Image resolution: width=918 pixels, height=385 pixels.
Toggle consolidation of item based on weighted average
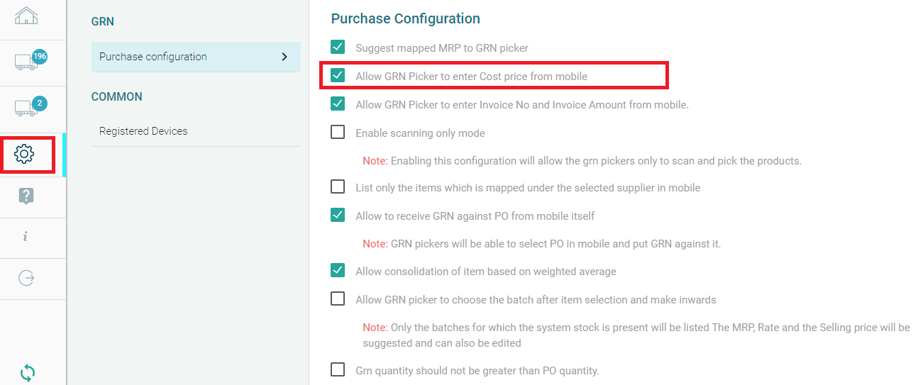click(338, 271)
